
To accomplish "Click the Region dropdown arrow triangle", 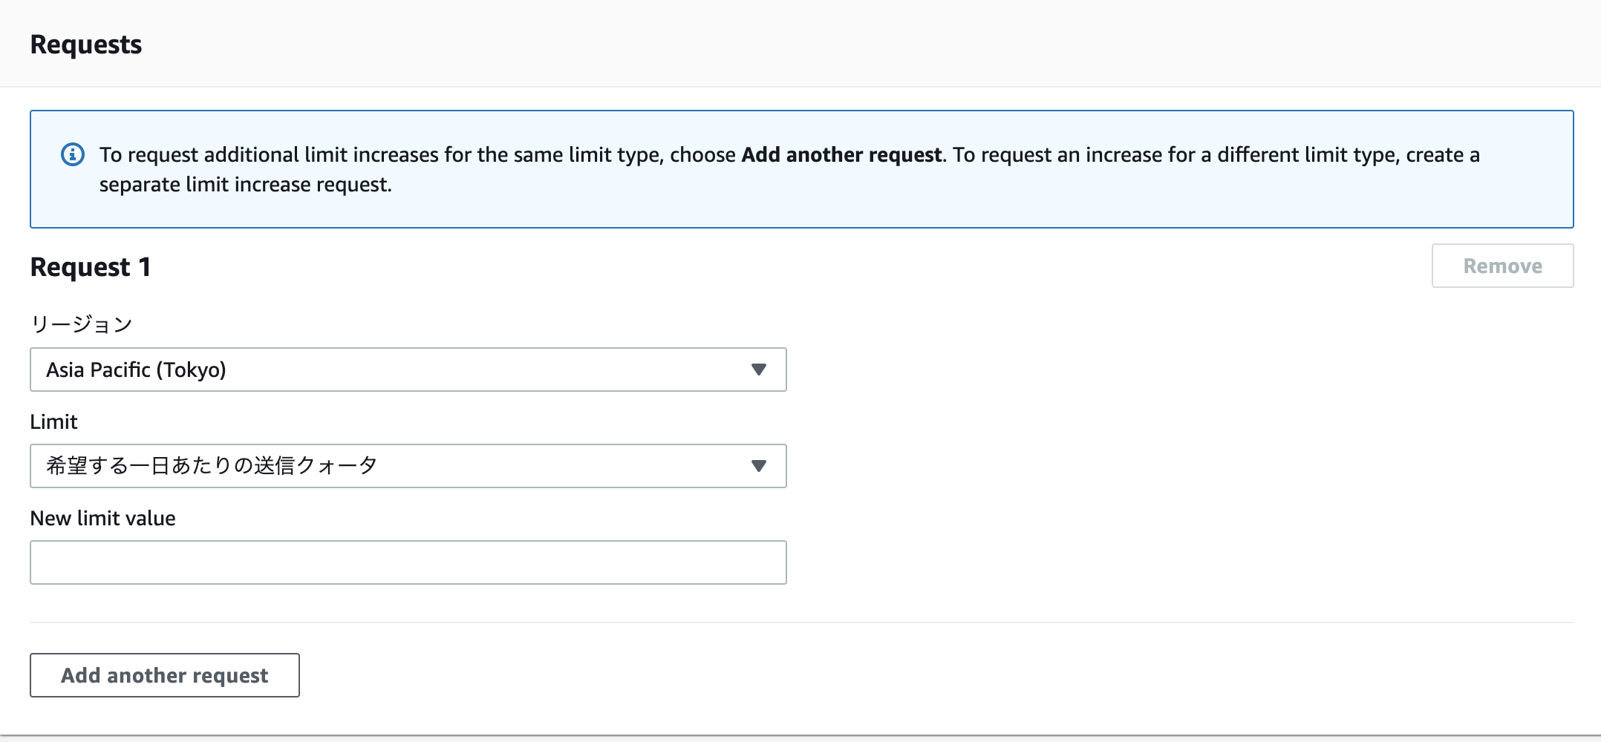I will 758,370.
